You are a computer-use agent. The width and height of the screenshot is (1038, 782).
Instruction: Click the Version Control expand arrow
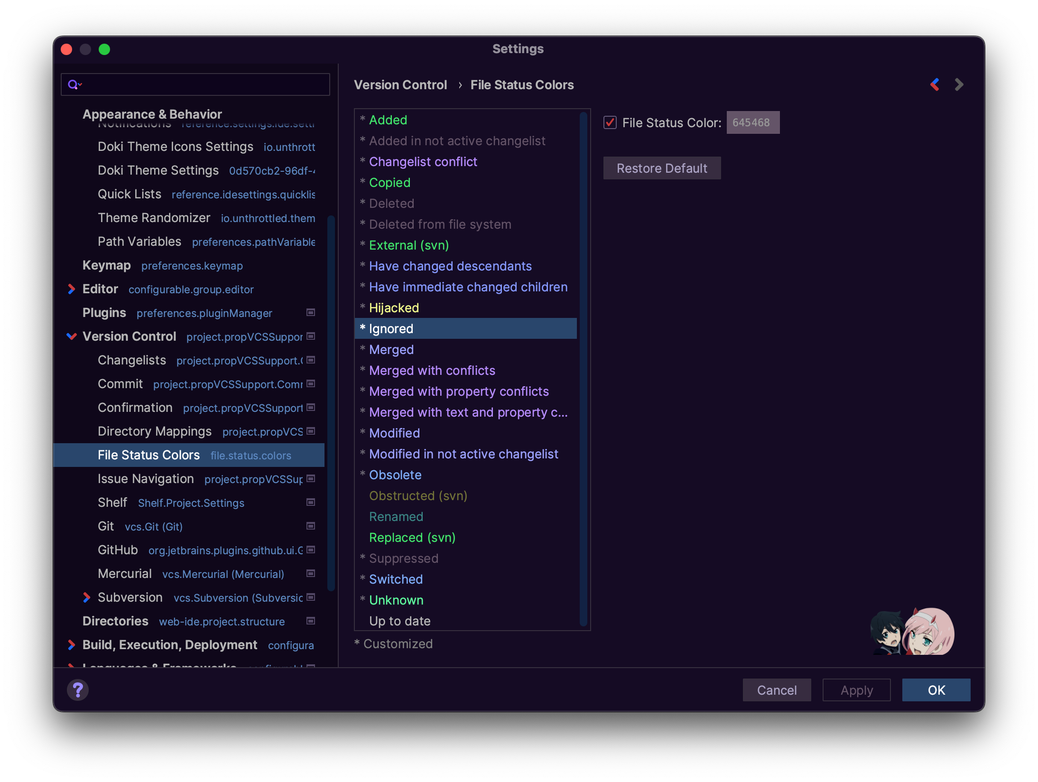[x=72, y=336]
